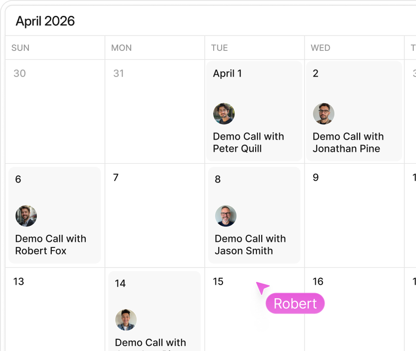Viewport: 416px width, 351px height.
Task: Select the greyed-out March 31 cell
Action: point(155,112)
